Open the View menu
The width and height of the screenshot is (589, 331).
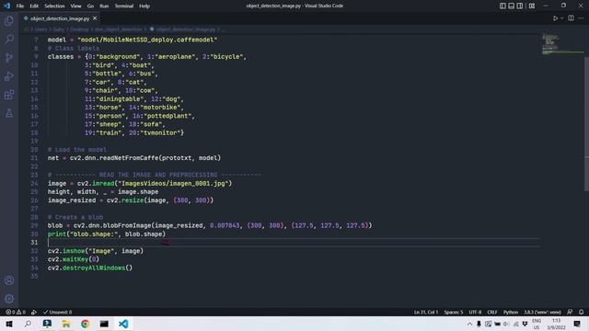pos(75,6)
